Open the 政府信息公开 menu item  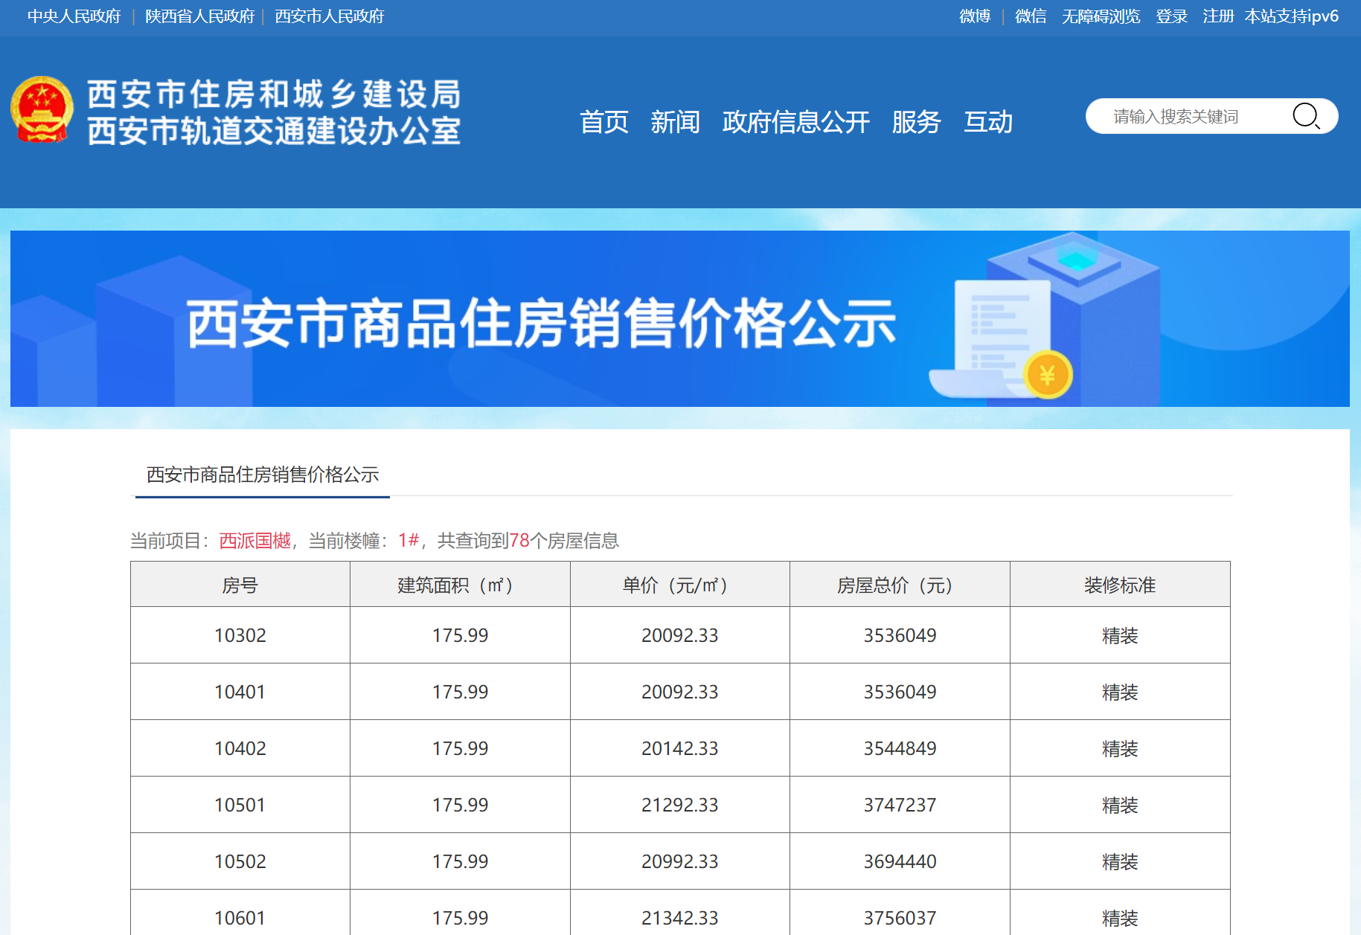(x=795, y=122)
